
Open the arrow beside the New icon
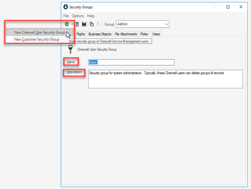(72, 24)
